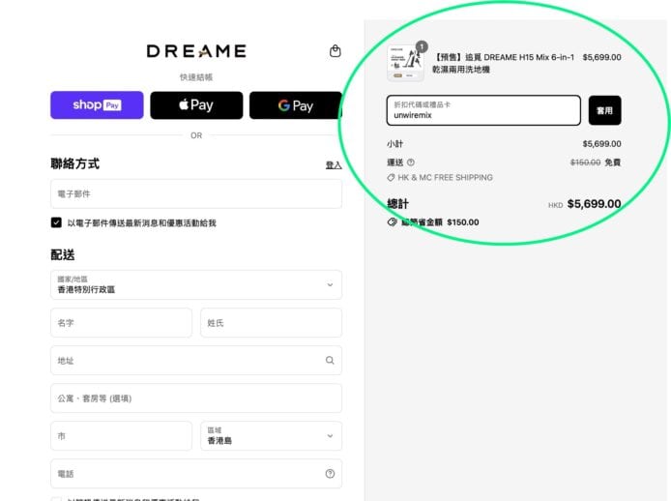Click the first name (名字) field
The image size is (671, 501).
coord(122,323)
